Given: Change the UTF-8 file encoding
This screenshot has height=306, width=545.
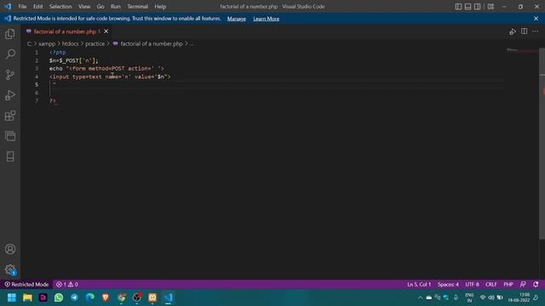Looking at the screenshot, I should tap(472, 284).
